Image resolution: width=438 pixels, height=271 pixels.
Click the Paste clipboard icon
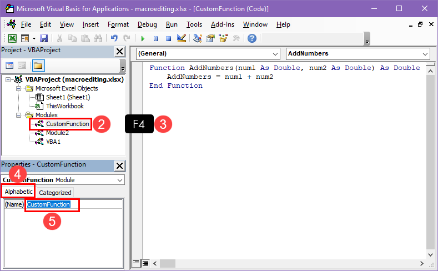[x=85, y=38]
